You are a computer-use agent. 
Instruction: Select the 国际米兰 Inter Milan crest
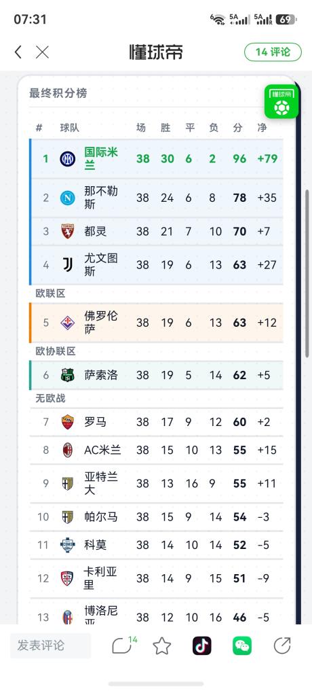point(67,158)
